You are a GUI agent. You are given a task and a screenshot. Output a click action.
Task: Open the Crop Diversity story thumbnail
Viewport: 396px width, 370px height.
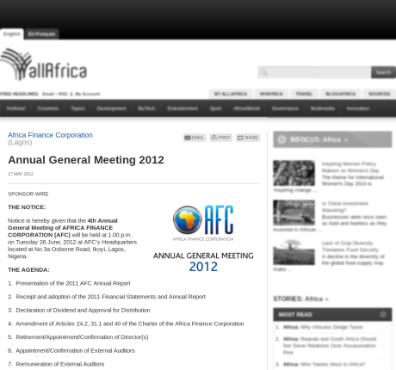294,252
